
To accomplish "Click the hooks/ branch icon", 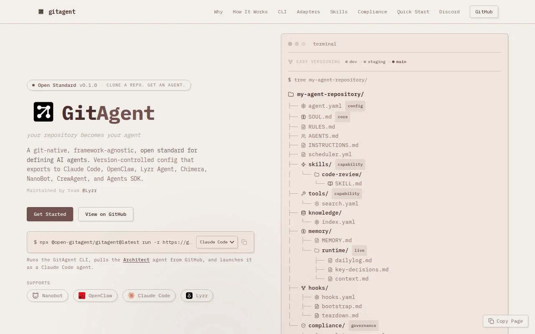I will [x=303, y=288].
